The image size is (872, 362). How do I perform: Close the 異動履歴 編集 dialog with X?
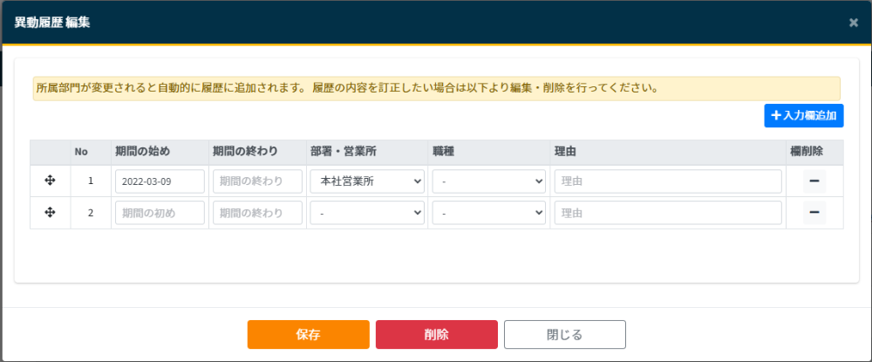[x=854, y=23]
